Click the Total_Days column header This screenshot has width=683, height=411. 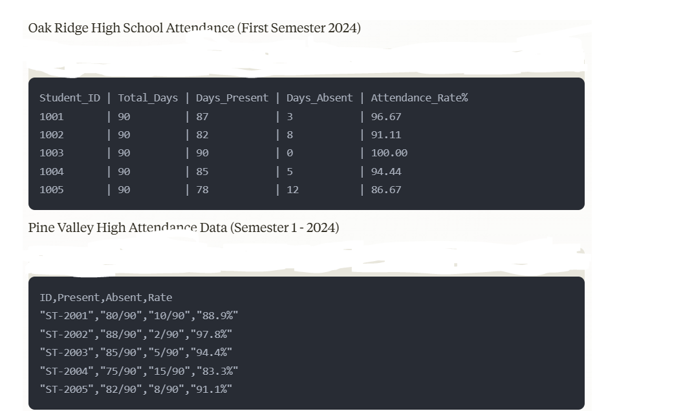pos(147,98)
